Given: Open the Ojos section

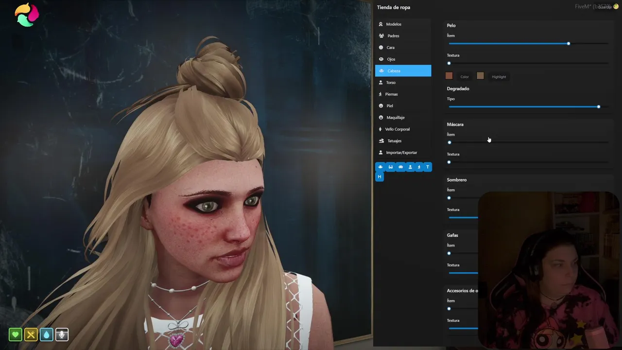Looking at the screenshot, I should click(x=403, y=59).
